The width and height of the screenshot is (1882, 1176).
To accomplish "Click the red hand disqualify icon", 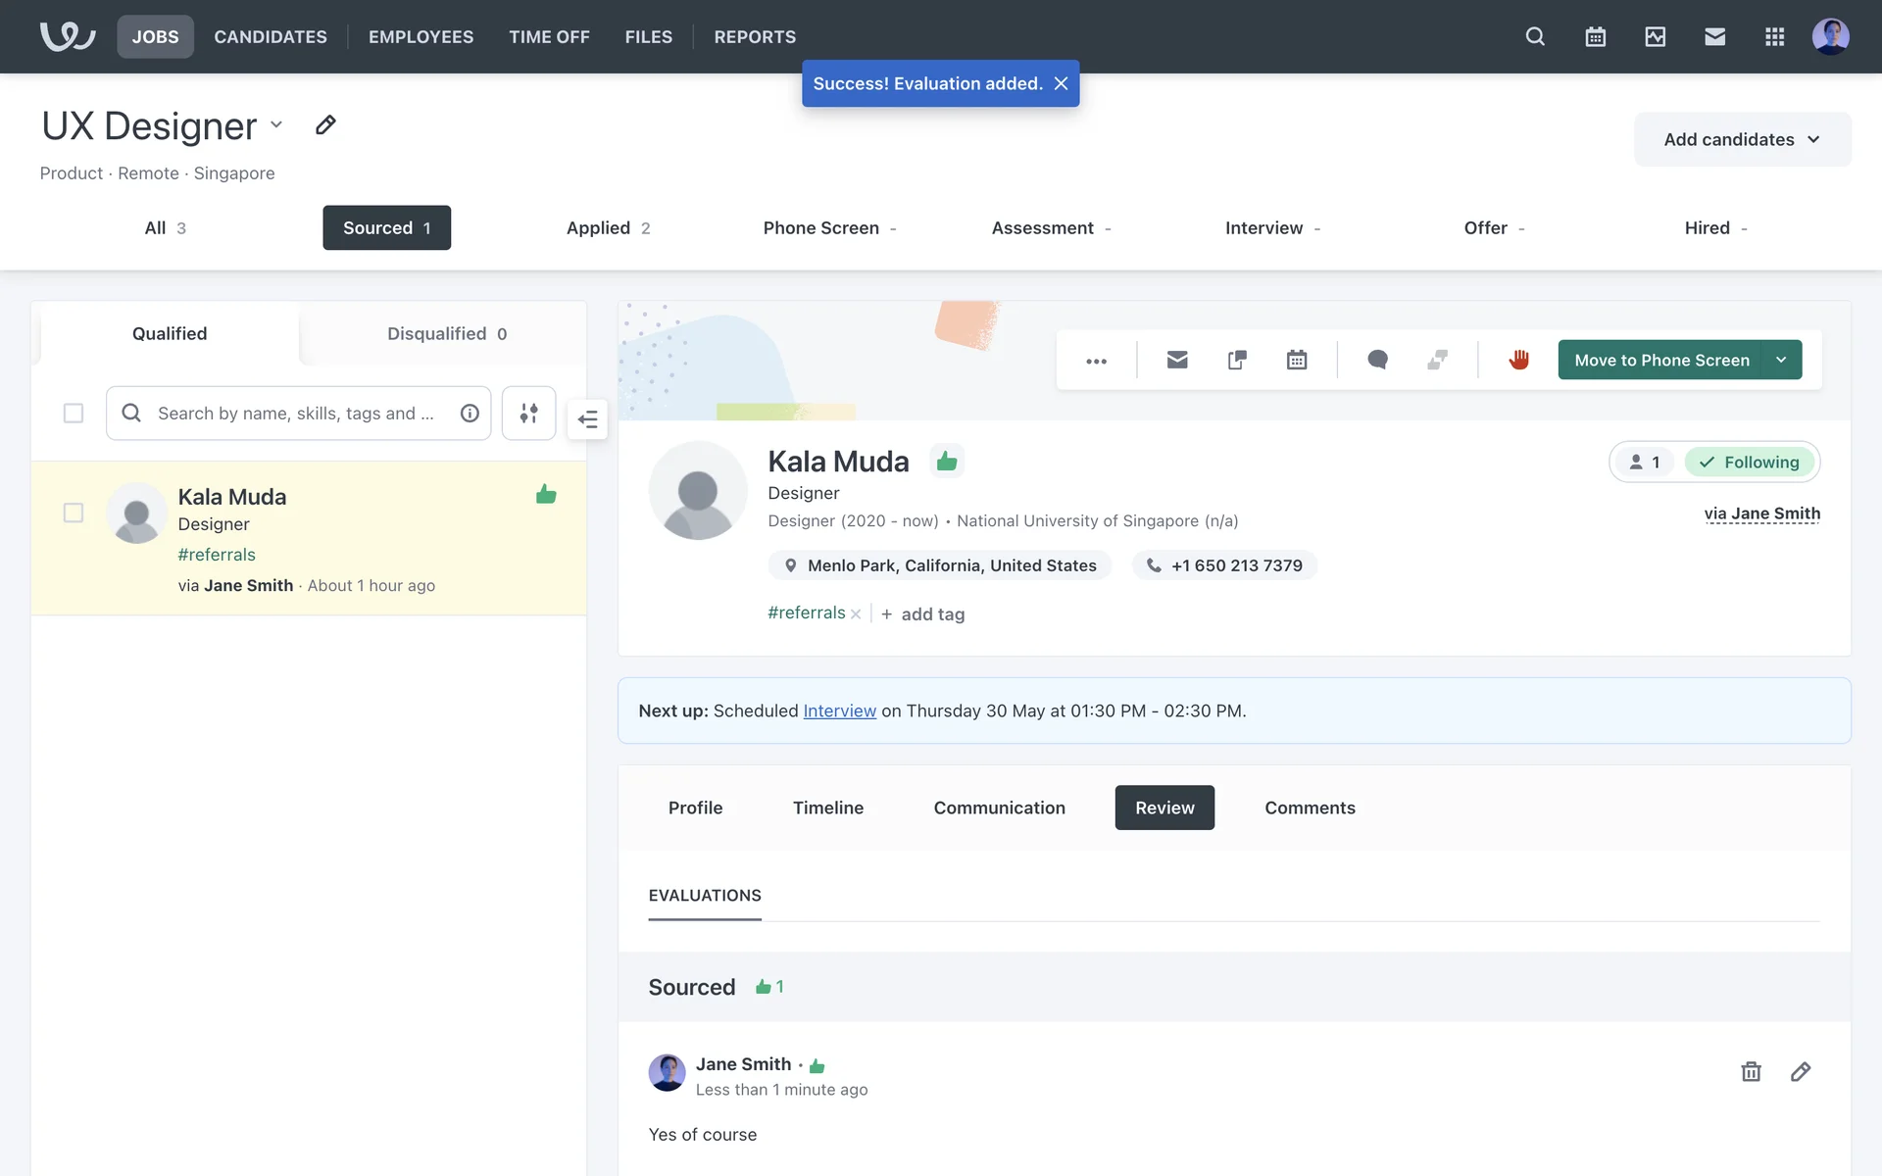I will (x=1518, y=360).
